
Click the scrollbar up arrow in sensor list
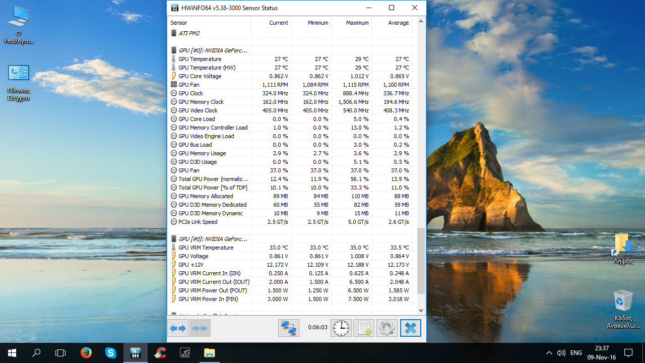click(421, 22)
